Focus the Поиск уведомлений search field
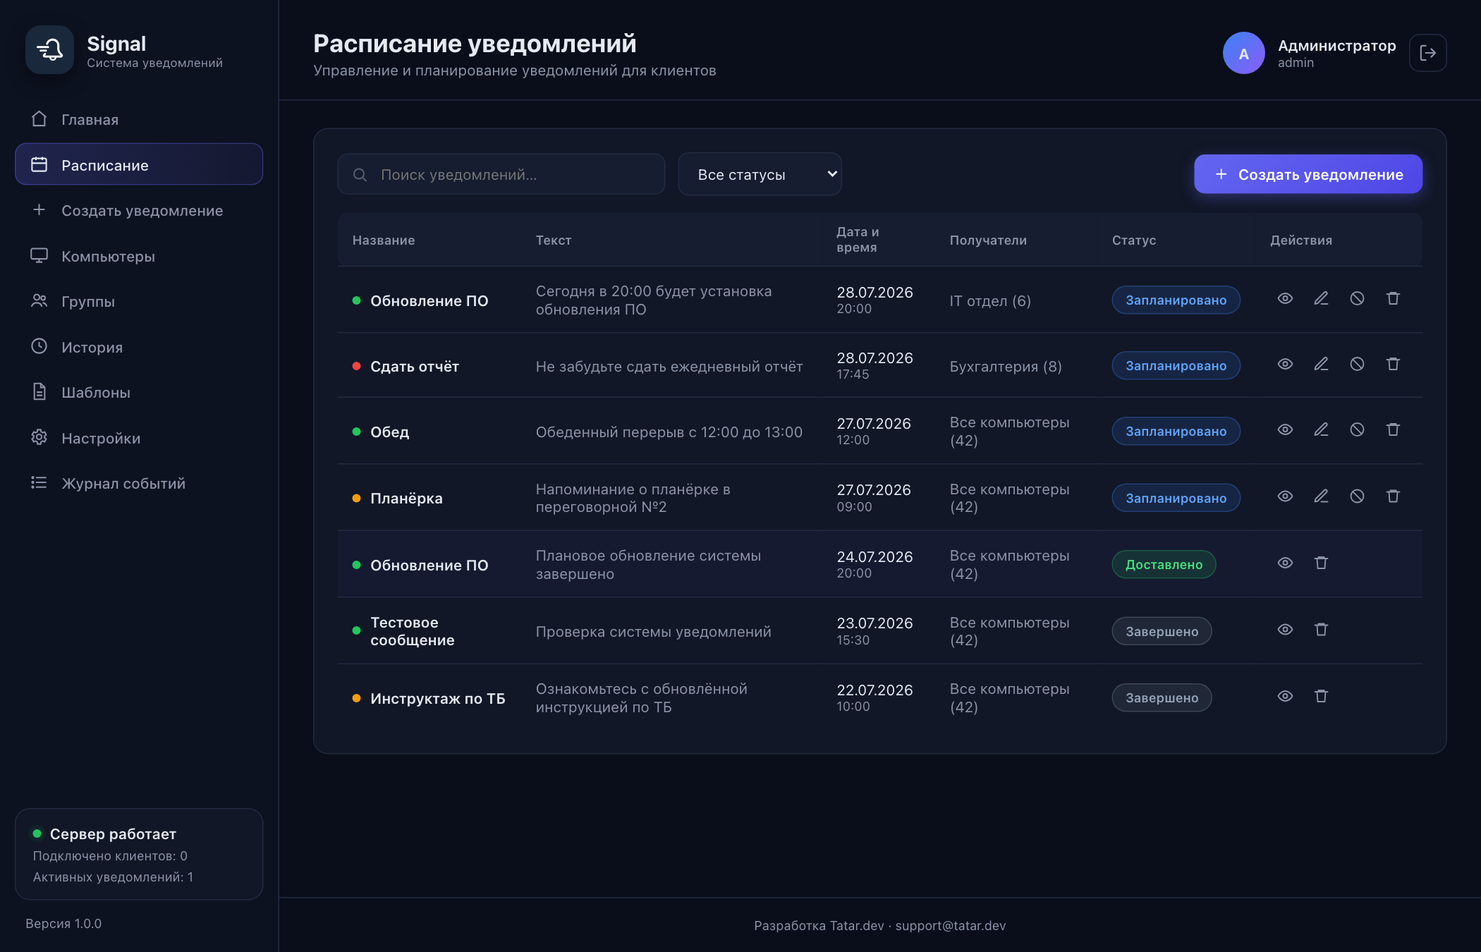 point(501,174)
